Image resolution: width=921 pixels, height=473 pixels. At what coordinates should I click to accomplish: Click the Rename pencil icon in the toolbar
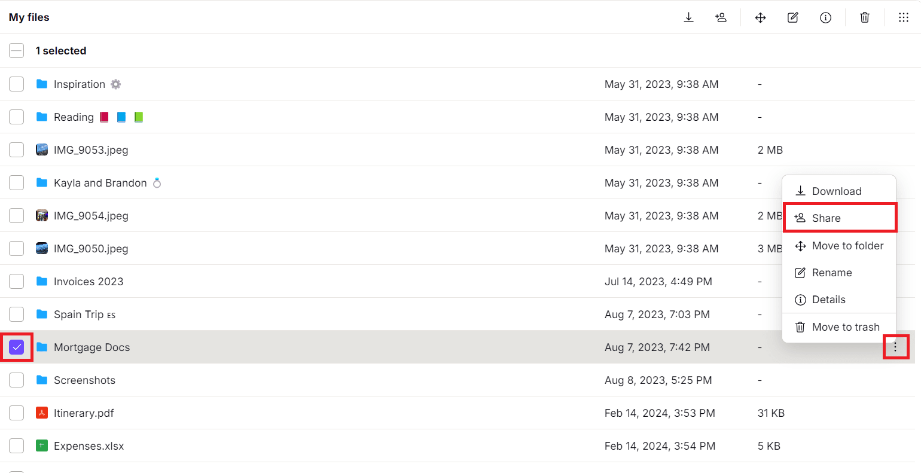coord(792,17)
